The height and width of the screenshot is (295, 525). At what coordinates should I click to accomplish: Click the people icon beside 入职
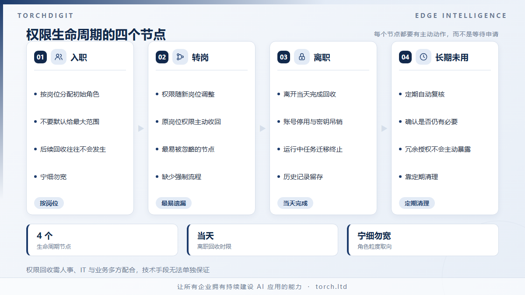click(x=59, y=57)
